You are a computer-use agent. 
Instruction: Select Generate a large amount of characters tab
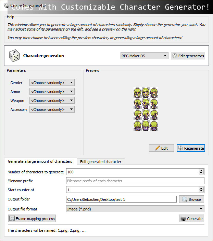click(40, 161)
